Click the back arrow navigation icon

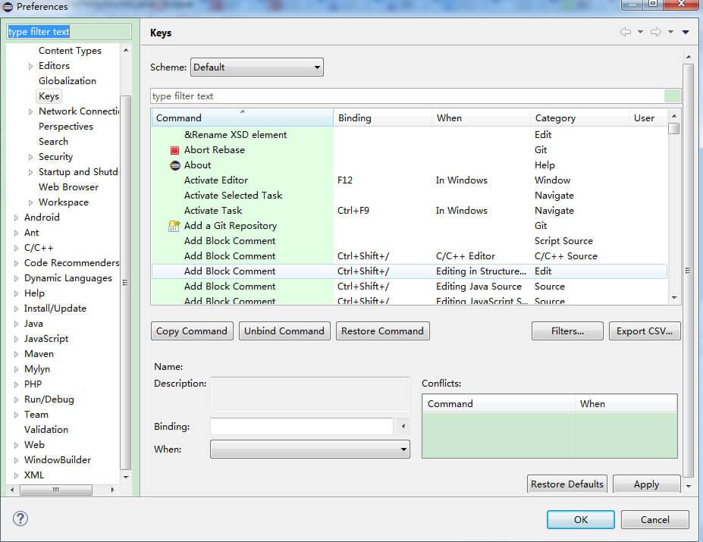tap(626, 33)
